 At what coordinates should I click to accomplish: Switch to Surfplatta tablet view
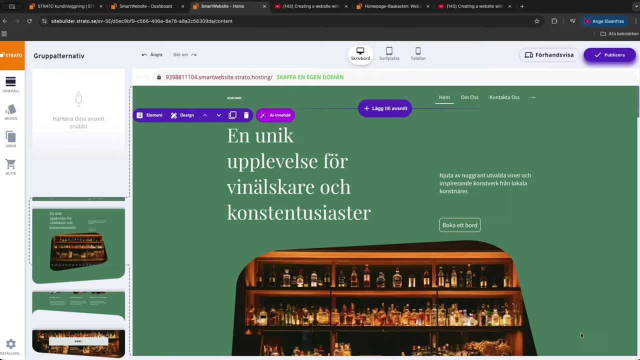(x=389, y=54)
